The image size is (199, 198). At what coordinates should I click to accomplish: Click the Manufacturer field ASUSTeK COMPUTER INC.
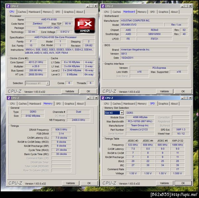(x=154, y=20)
